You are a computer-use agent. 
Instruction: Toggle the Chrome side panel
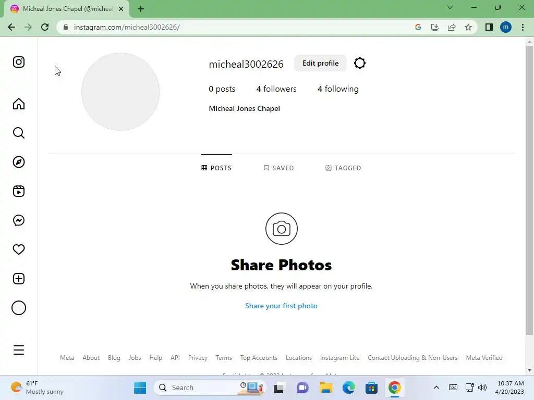tap(489, 27)
